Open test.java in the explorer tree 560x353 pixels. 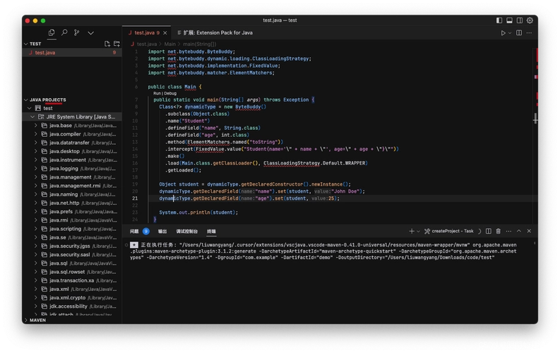click(44, 52)
